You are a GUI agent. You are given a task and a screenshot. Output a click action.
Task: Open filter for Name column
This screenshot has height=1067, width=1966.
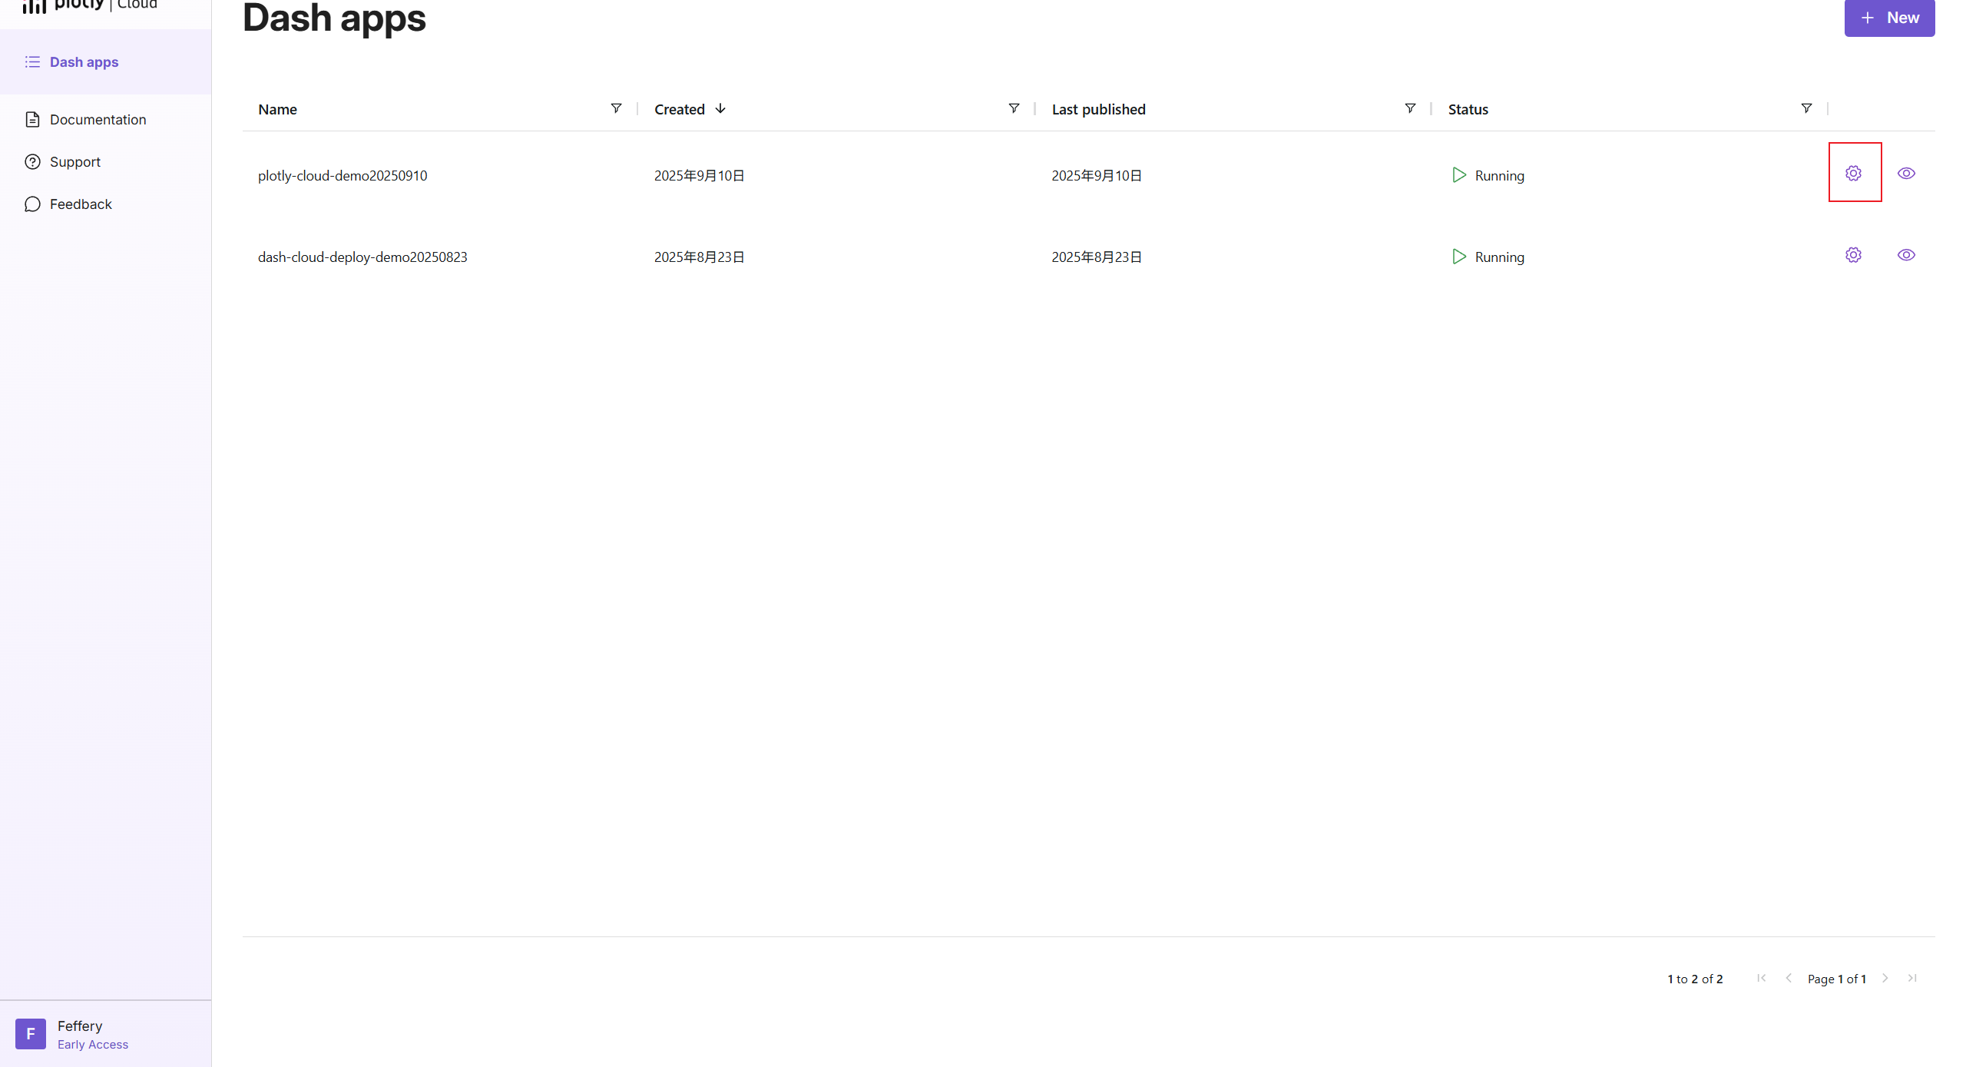pos(616,108)
